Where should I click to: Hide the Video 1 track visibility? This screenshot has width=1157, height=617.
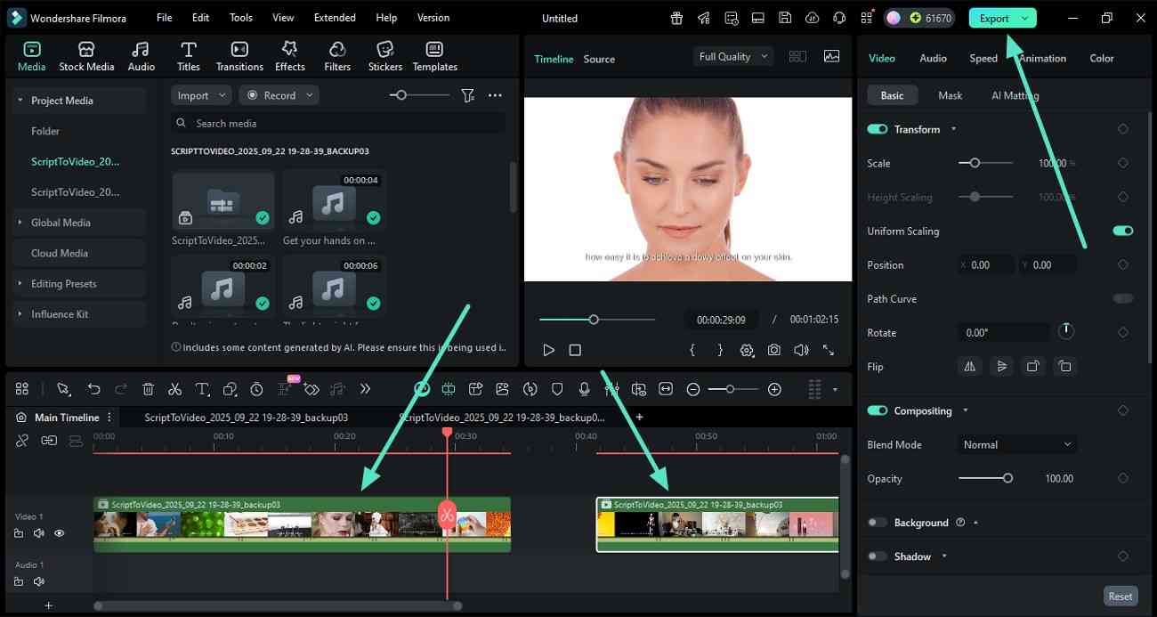[59, 532]
